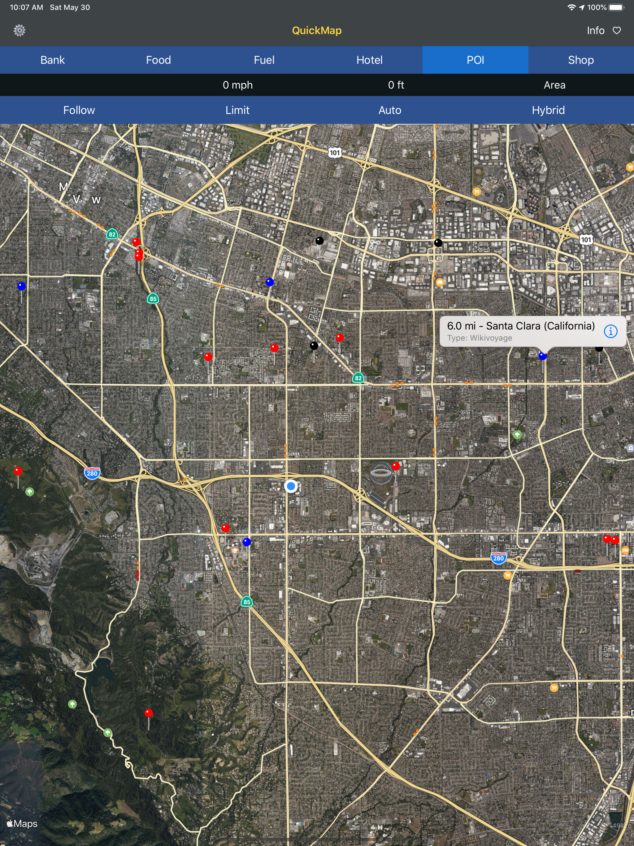This screenshot has height=846, width=634.
Task: Switch to the Food tab
Action: 158,60
